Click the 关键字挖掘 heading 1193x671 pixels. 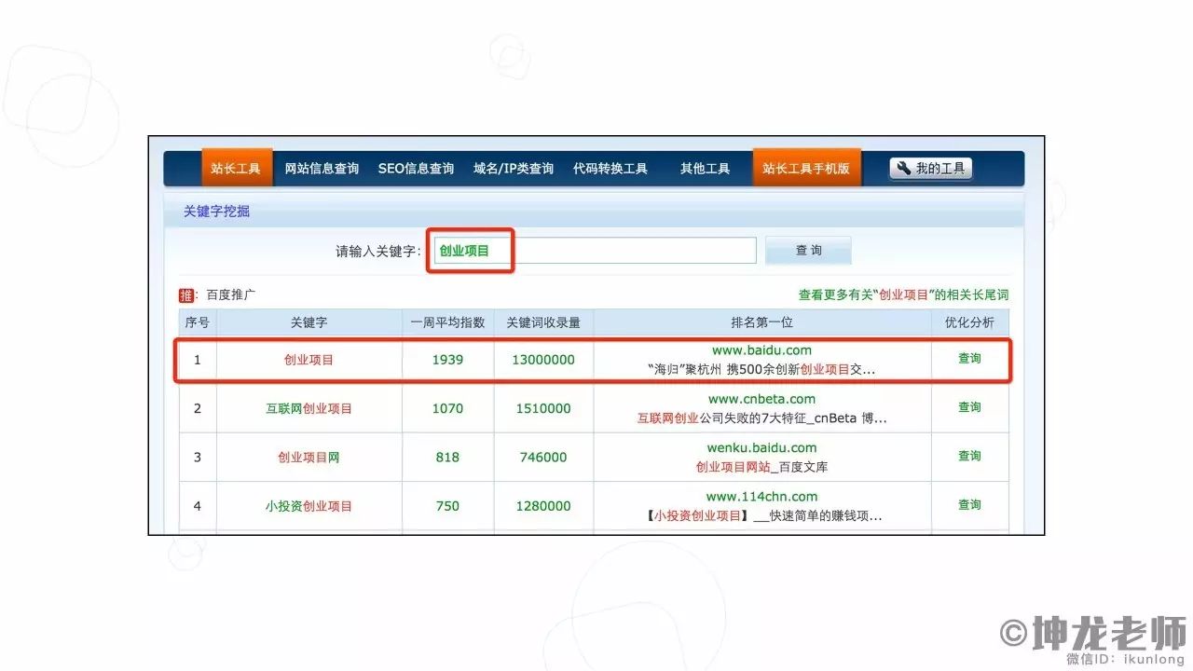216,212
